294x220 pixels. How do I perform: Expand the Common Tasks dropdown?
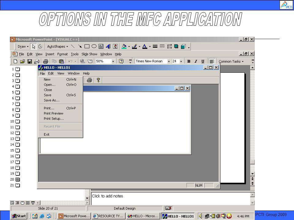click(231, 61)
